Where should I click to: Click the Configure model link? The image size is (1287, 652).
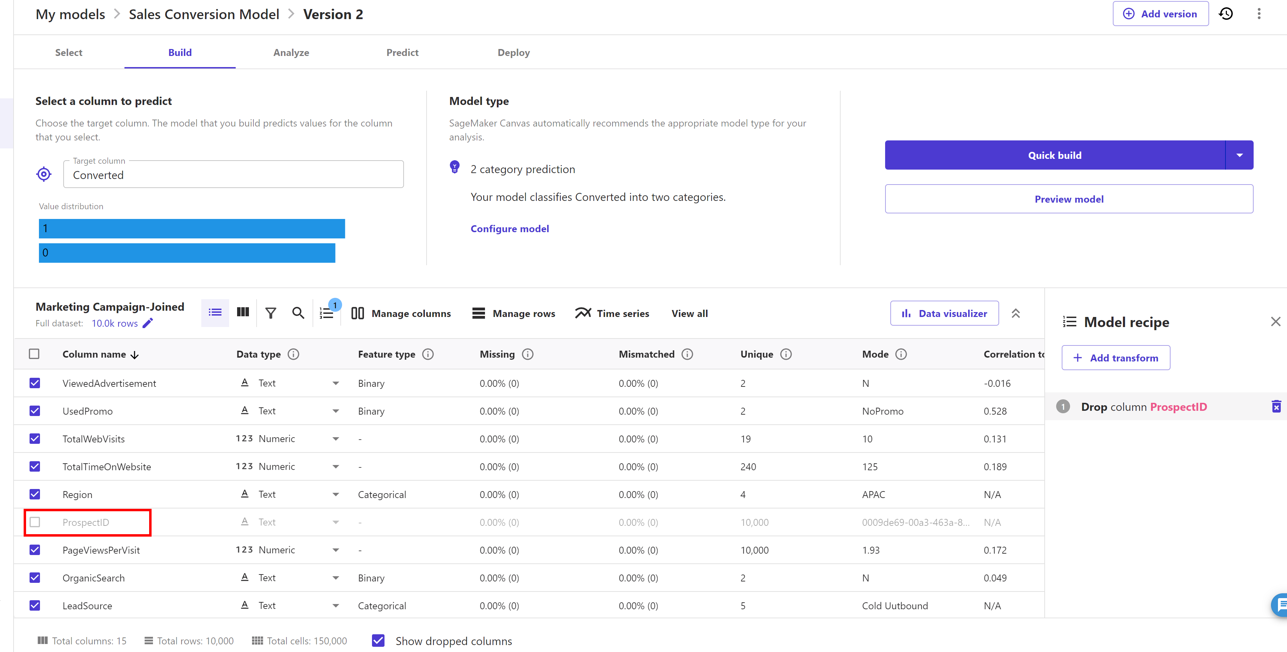click(x=510, y=228)
